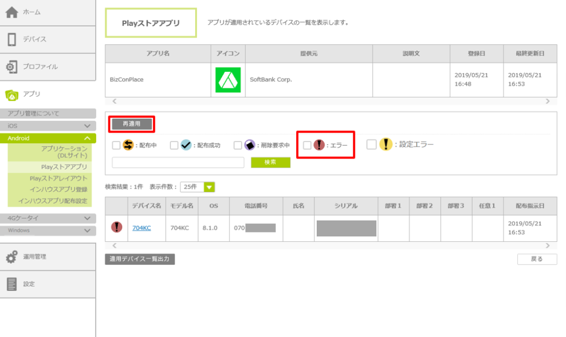Click the horizontal scrollbar under app table
Image resolution: width=566 pixels, height=337 pixels.
(330, 102)
